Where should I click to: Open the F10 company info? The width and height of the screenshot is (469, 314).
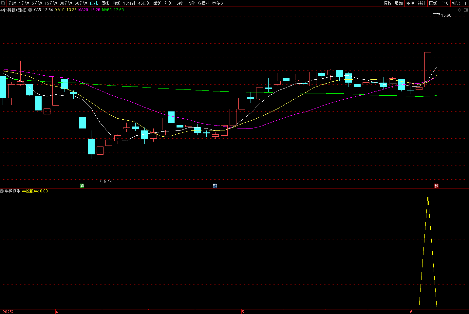click(445, 3)
